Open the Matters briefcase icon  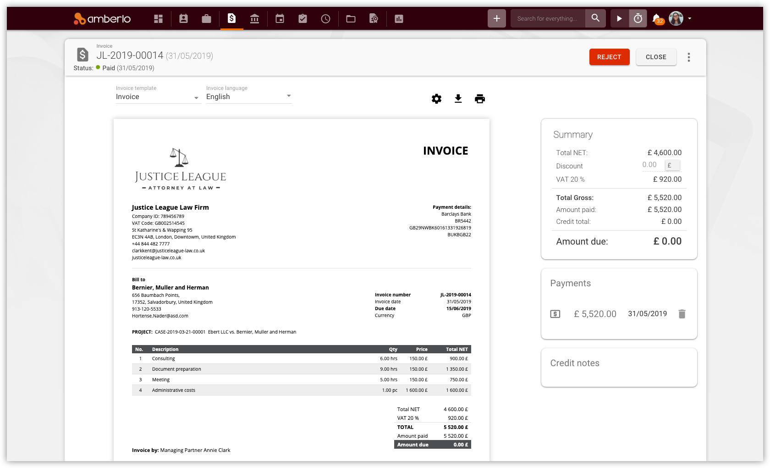(x=206, y=19)
